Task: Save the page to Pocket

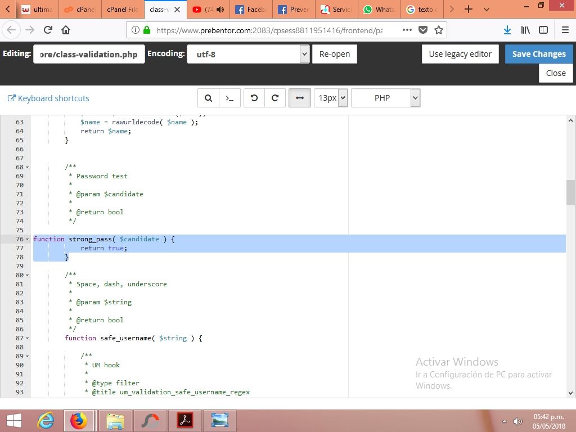Action: pyautogui.click(x=423, y=30)
